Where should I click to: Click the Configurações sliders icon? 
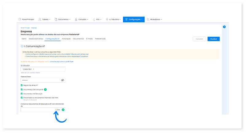(126, 19)
